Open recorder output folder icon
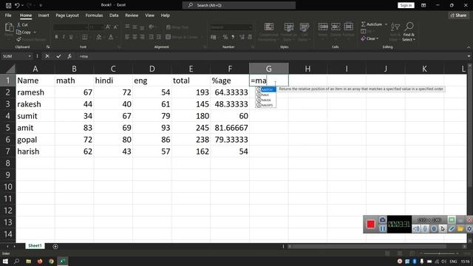 [x=460, y=229]
